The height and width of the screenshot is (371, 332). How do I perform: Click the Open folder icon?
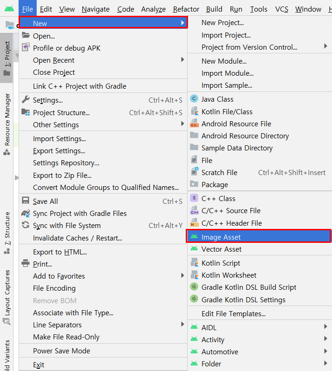click(26, 35)
